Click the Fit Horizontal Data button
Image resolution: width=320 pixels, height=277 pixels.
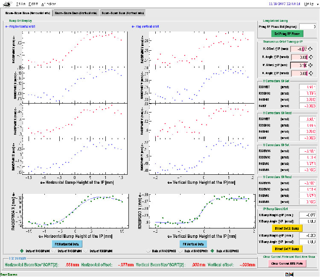[67, 244]
